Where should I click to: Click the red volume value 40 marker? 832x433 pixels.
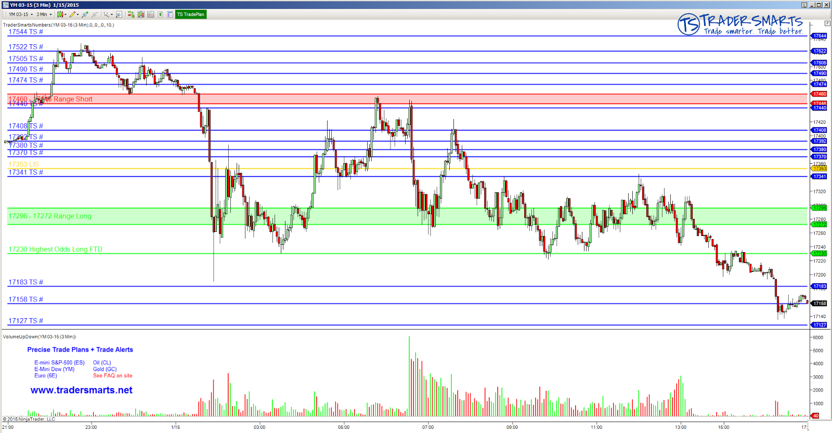coord(815,416)
